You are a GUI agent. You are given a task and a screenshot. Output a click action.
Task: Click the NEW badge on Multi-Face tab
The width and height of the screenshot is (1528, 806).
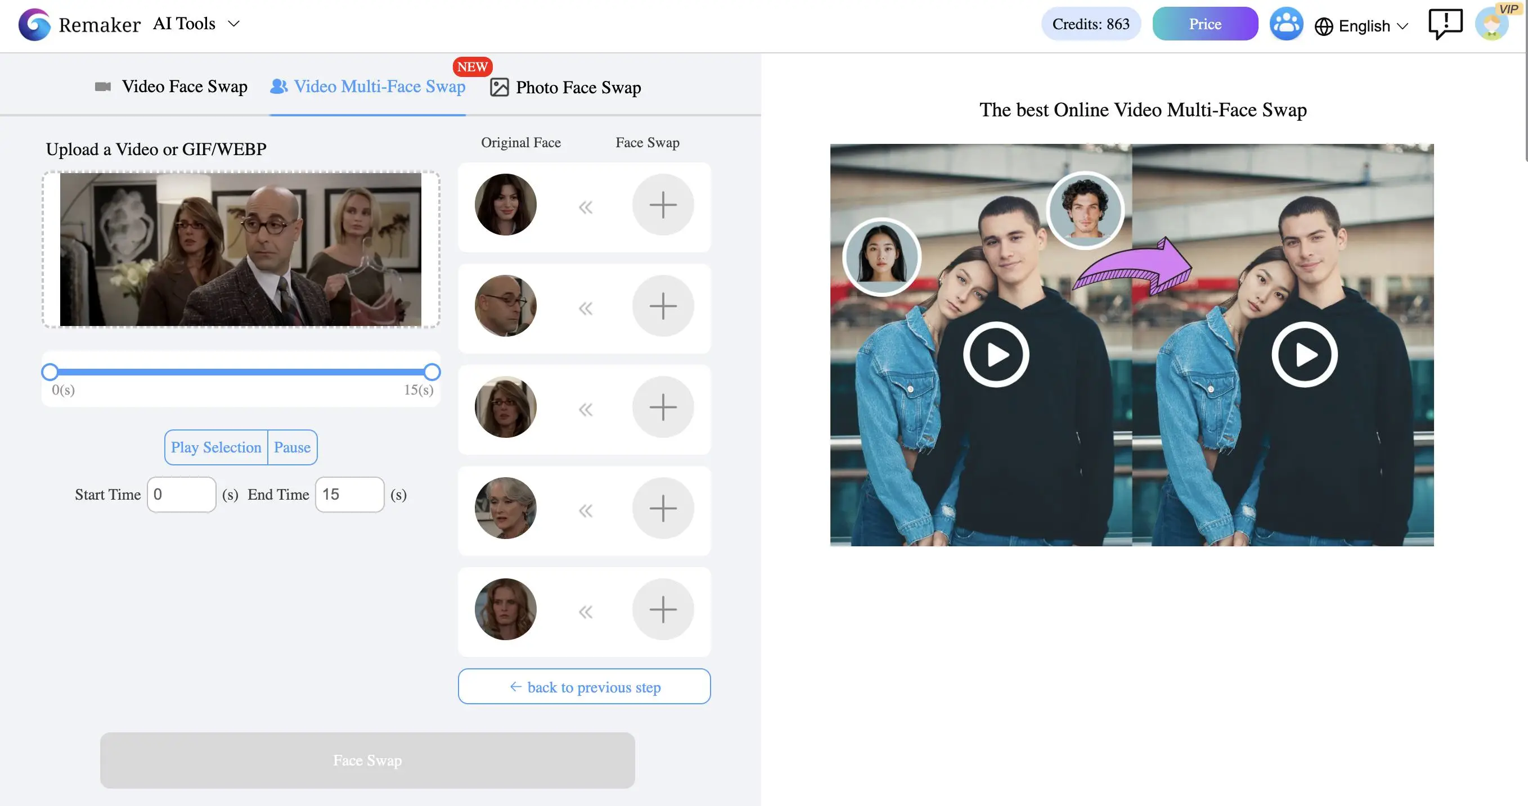click(472, 67)
